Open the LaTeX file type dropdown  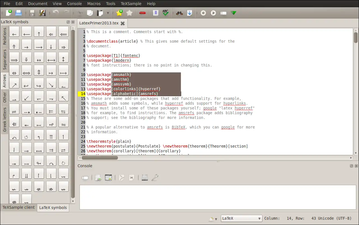[x=241, y=219]
